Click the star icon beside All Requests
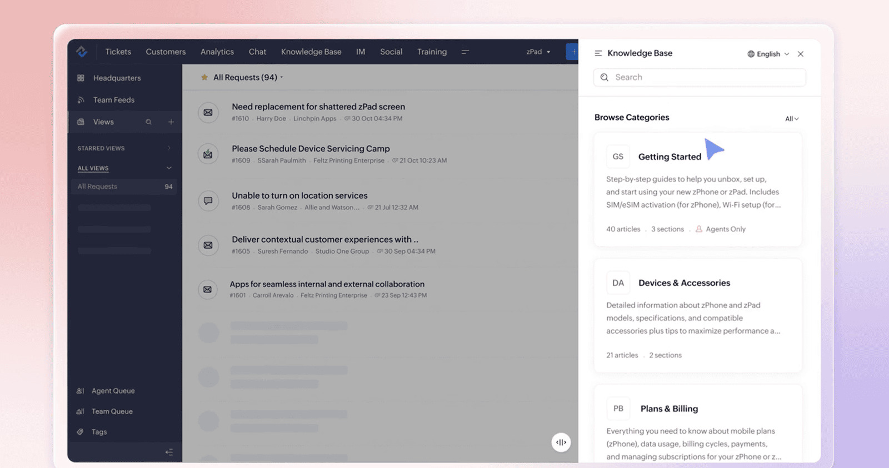The height and width of the screenshot is (468, 889). 204,78
